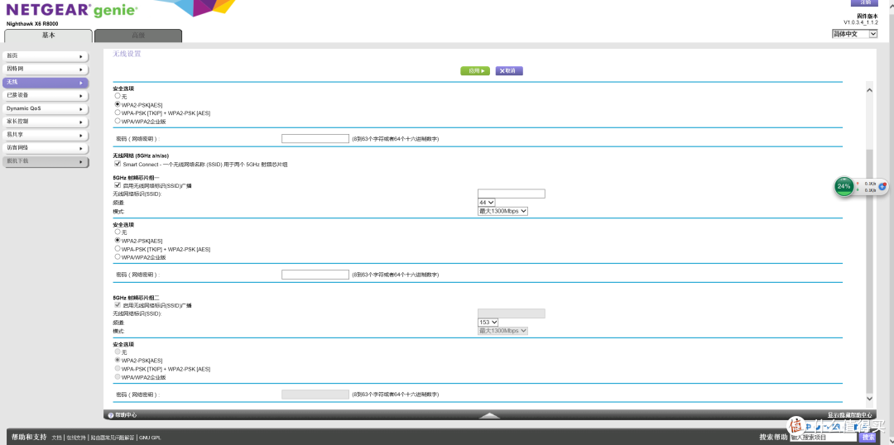This screenshot has height=445, width=894.
Task: Click the greyed 5GHz chipset two SSID field
Action: pyautogui.click(x=512, y=313)
